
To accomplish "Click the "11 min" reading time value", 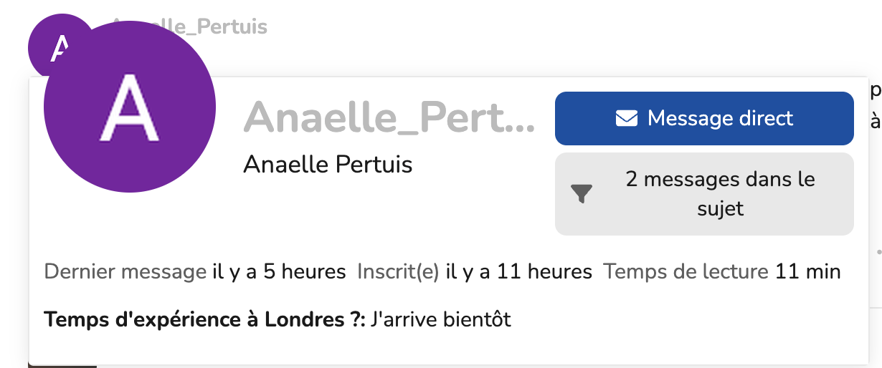I will 807,272.
